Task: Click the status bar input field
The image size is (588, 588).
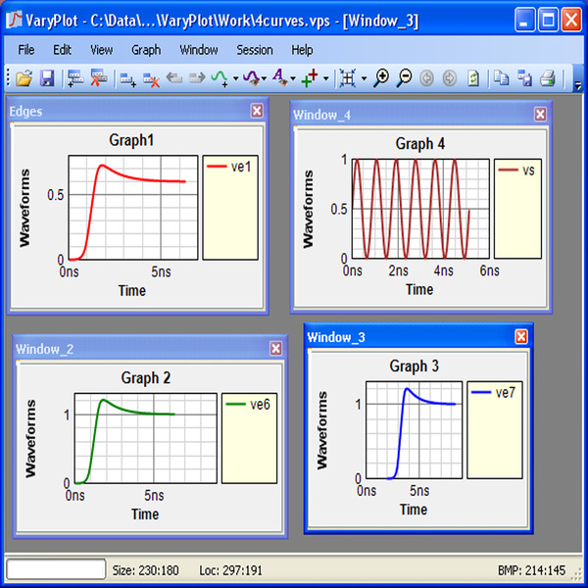Action: (56, 569)
